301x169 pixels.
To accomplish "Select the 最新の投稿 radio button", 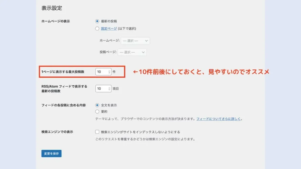I will (x=97, y=21).
